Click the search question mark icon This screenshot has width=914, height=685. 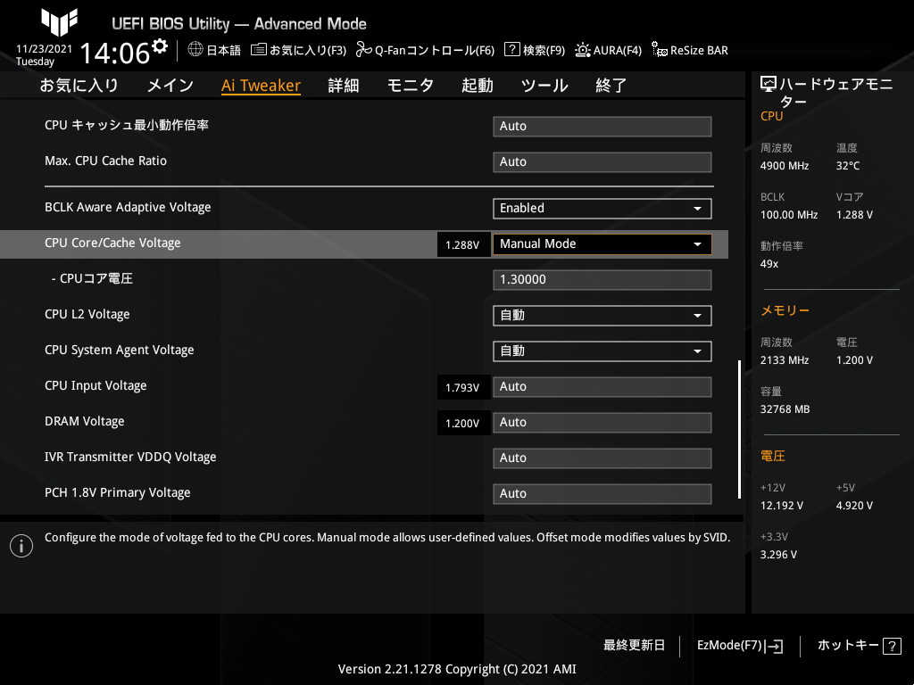click(x=511, y=49)
